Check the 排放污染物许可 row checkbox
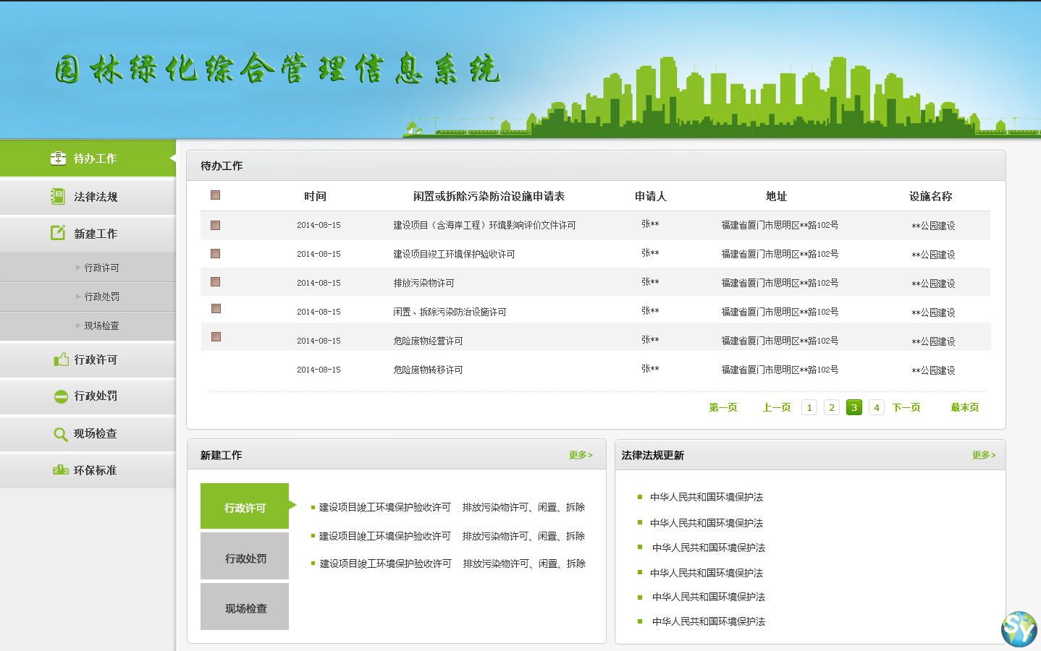 (x=214, y=282)
